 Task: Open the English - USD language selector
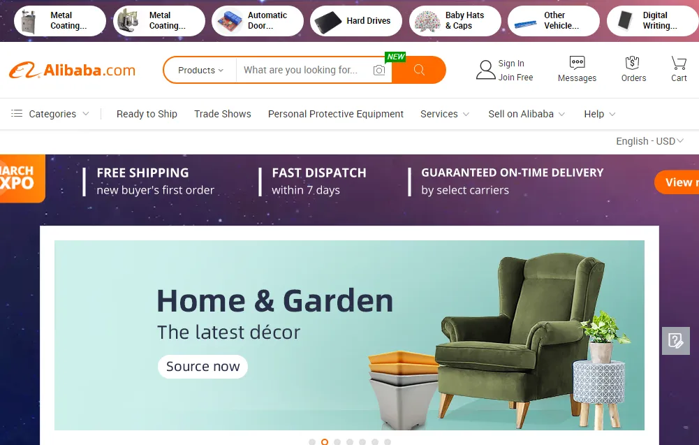(x=649, y=141)
